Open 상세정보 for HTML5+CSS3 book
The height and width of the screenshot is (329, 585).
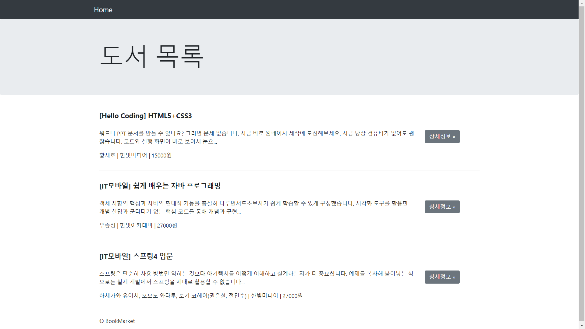point(442,136)
